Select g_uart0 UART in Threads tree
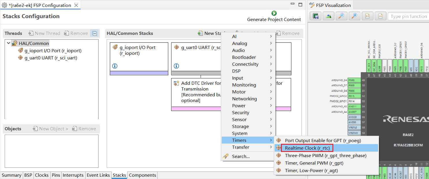Screen dimensions: 429x179 tap(51, 58)
